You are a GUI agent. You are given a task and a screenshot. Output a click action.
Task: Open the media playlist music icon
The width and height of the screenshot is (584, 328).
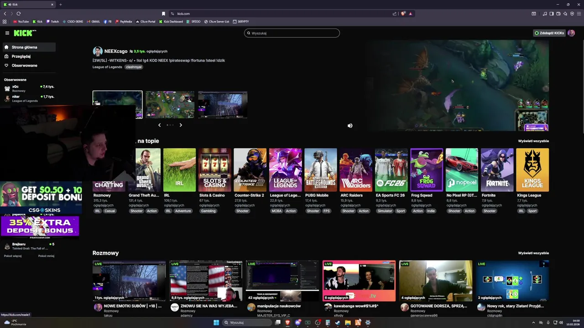(x=545, y=14)
